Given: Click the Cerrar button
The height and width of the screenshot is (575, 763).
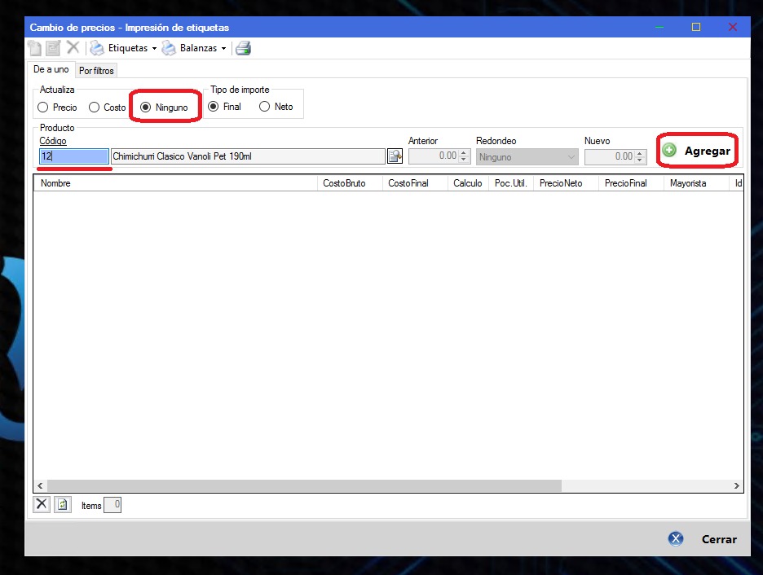Looking at the screenshot, I should pyautogui.click(x=704, y=538).
